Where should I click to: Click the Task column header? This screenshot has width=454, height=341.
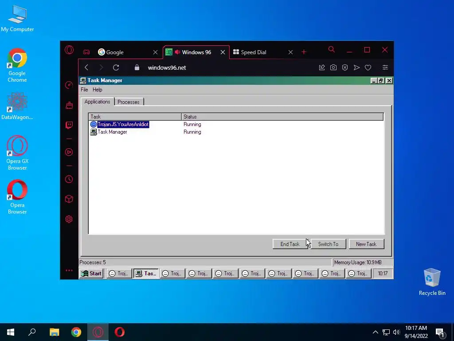[x=135, y=117]
